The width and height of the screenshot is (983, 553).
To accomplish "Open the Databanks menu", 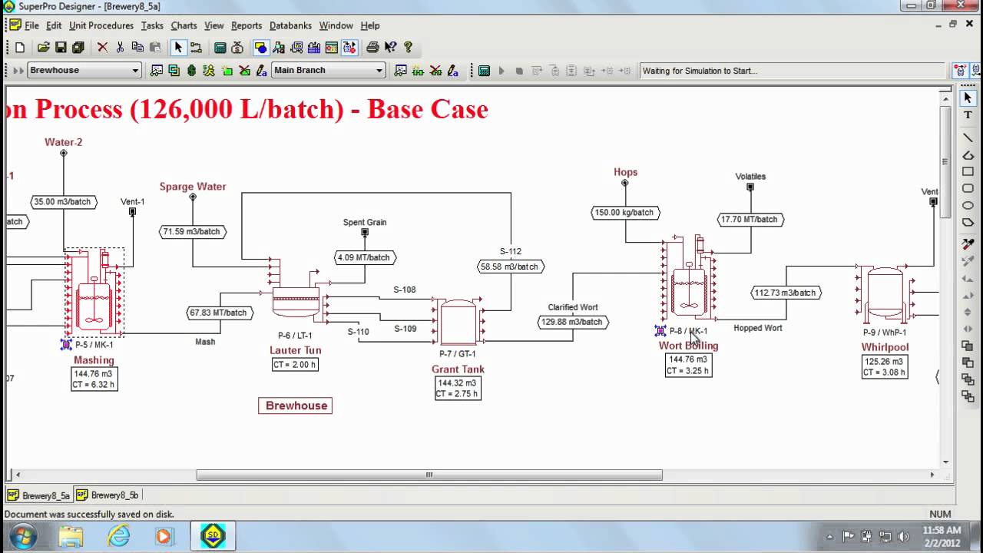I will (x=290, y=25).
